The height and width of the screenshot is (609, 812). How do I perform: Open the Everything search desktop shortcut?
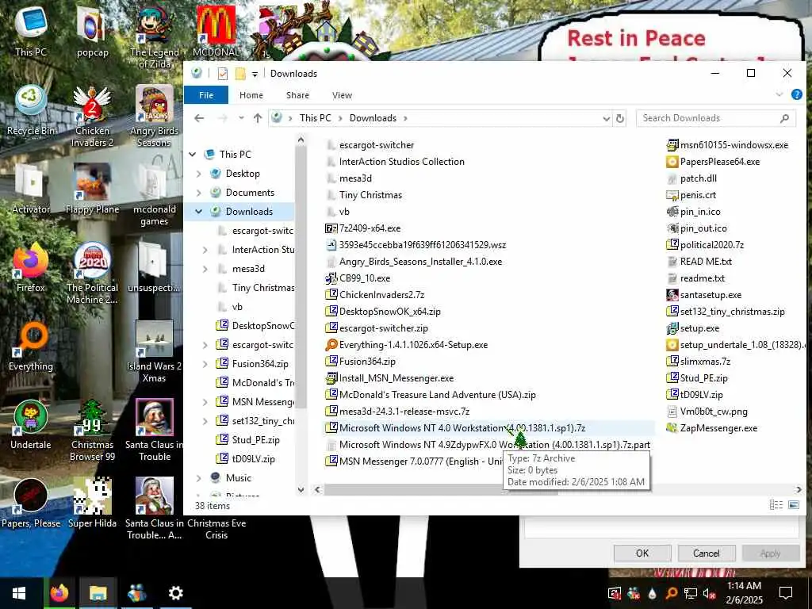[x=31, y=346]
